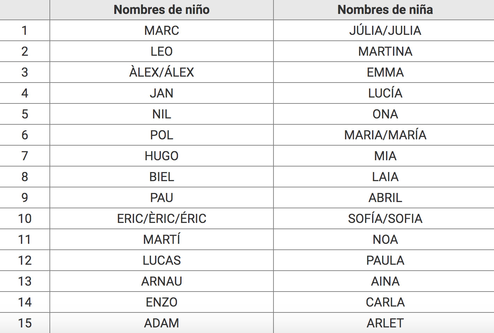Screen dimensions: 494x333
Task: Click the boy name NIL
Action: 162,114
